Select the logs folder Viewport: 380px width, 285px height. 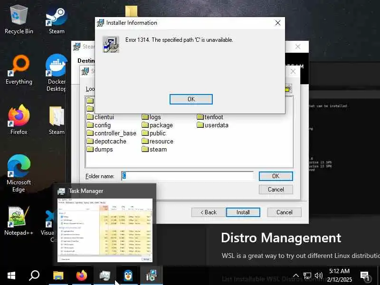[x=151, y=117]
